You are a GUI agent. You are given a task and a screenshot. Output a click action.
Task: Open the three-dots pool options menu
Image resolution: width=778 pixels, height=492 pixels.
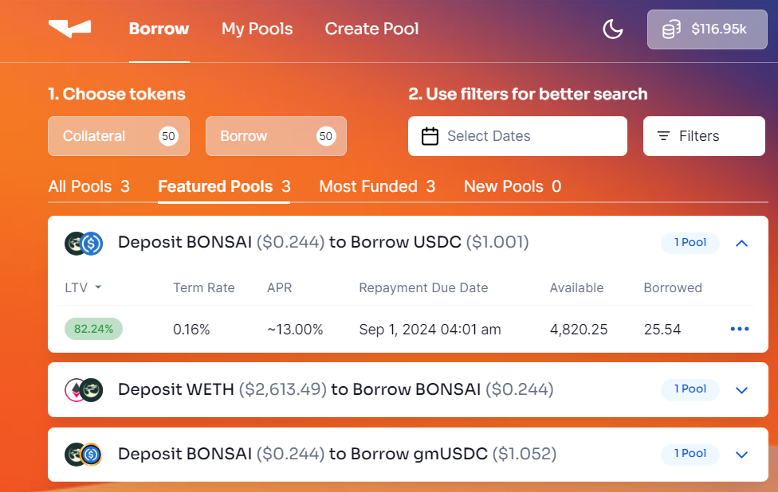pos(740,329)
